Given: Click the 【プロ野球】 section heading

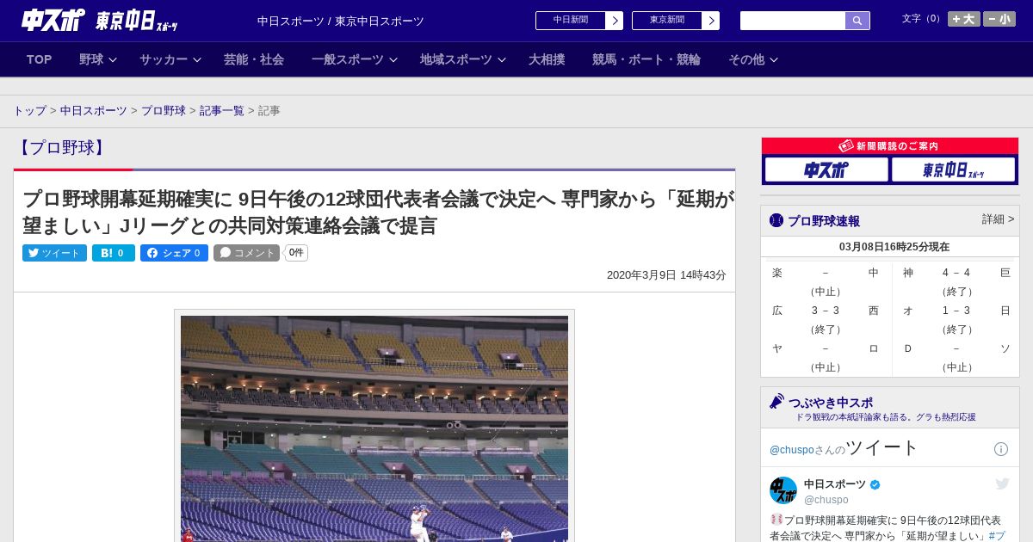Looking at the screenshot, I should point(62,147).
